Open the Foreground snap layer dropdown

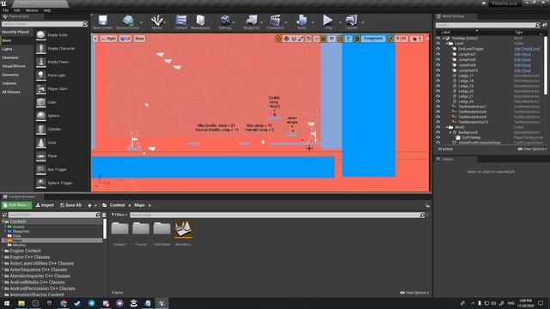(373, 39)
